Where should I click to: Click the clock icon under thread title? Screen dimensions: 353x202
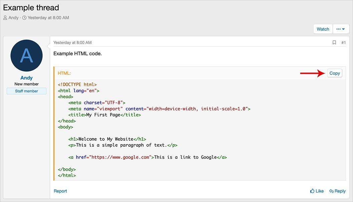coord(24,18)
